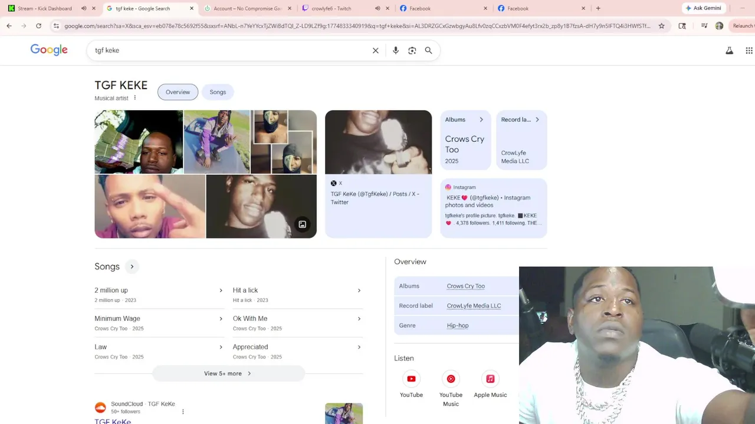Viewport: 755px width, 424px height.
Task: Open SoundCloud result options menu
Action: point(183,412)
